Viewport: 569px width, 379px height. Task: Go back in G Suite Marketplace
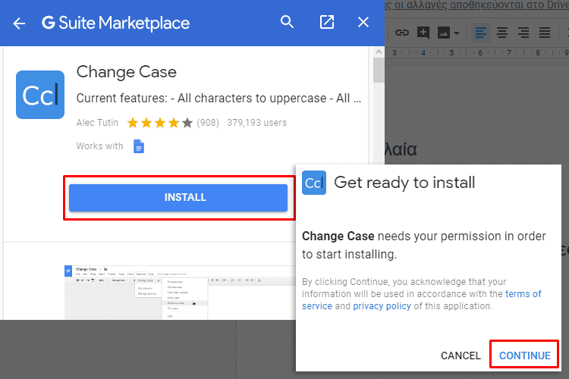tap(19, 23)
